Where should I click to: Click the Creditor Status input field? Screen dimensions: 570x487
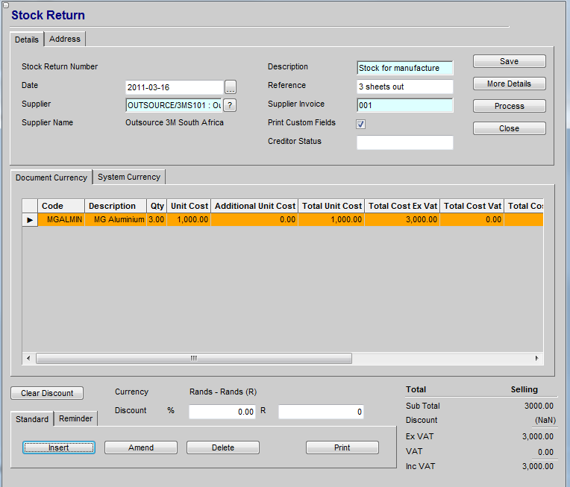404,142
